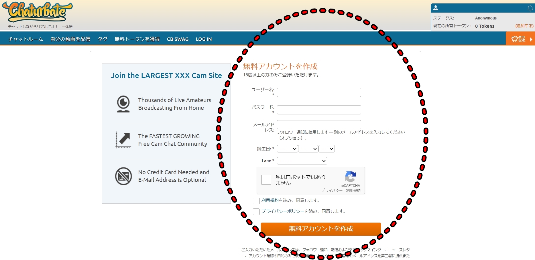Viewport: 535px width, 260px height.
Task: Focus the ユーザー名 input field
Action: tap(319, 92)
